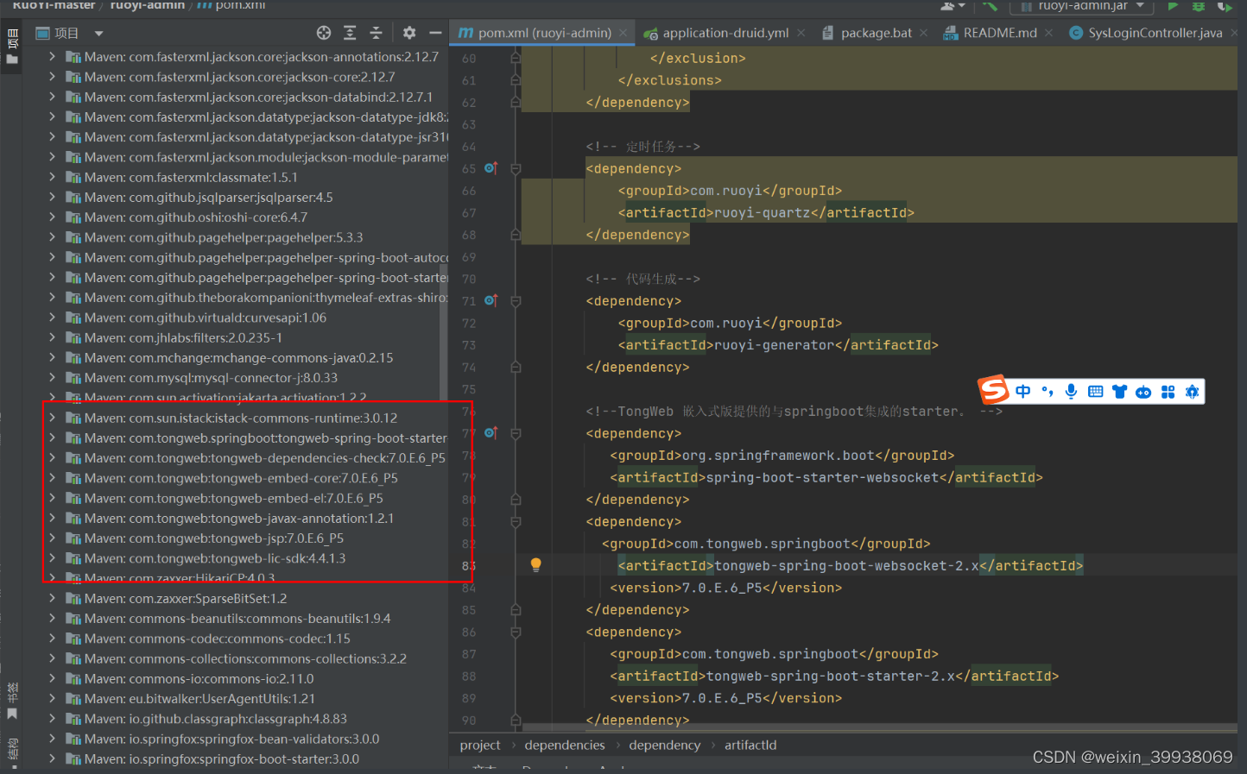
Task: Click the yellow light bulb intention icon
Action: pos(535,565)
